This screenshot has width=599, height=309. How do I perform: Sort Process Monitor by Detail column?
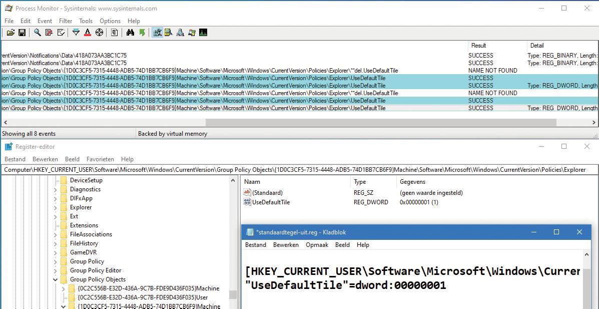click(561, 46)
